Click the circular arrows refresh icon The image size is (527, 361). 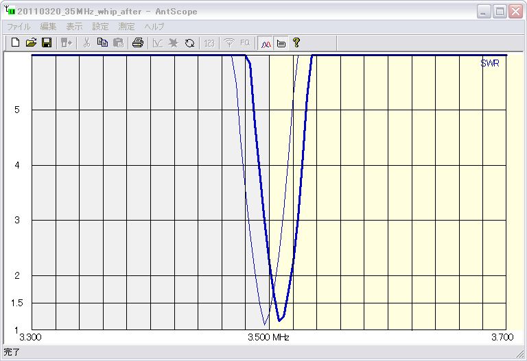point(189,42)
